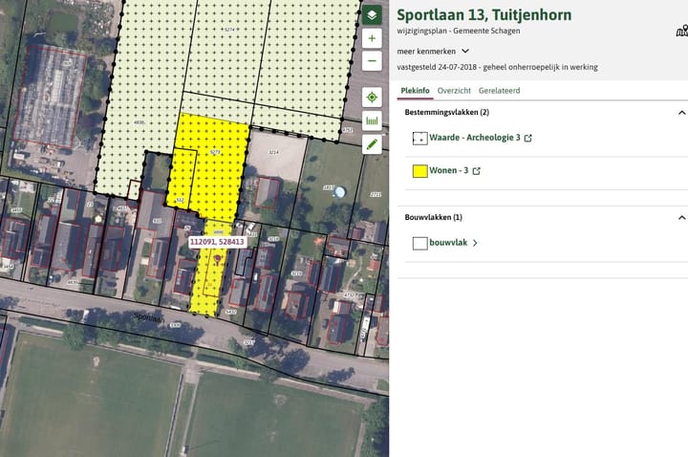Click the yellow Wonen - 3 swatch
The image size is (688, 457).
[x=419, y=172]
